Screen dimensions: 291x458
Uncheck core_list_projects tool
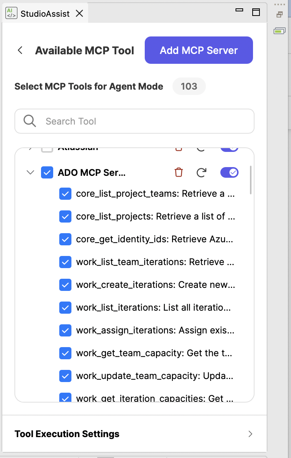[65, 216]
